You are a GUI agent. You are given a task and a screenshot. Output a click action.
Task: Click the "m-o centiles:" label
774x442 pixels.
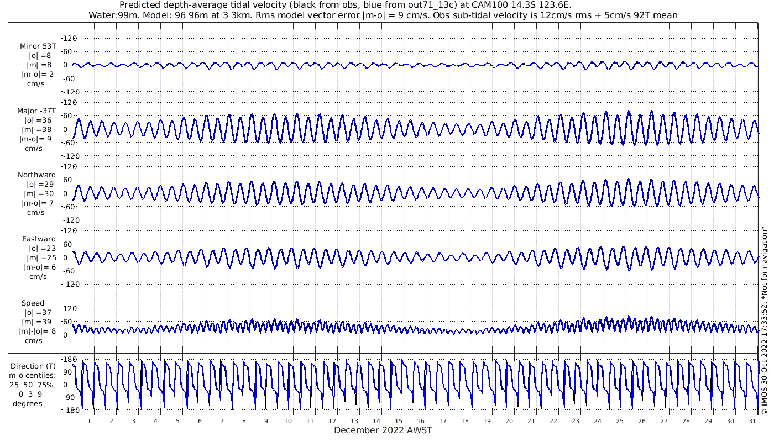click(x=33, y=376)
